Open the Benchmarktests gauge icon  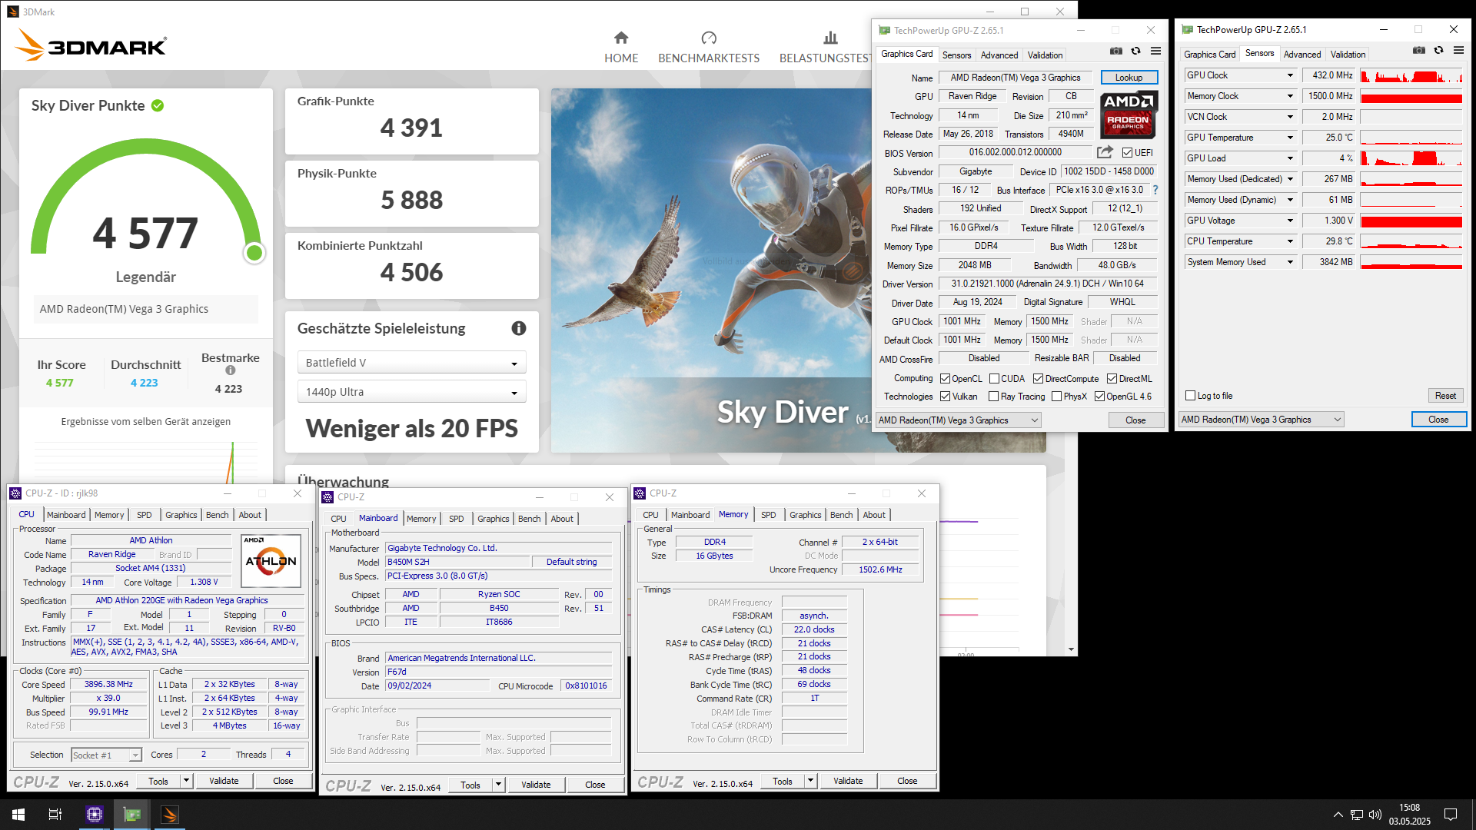pos(709,38)
